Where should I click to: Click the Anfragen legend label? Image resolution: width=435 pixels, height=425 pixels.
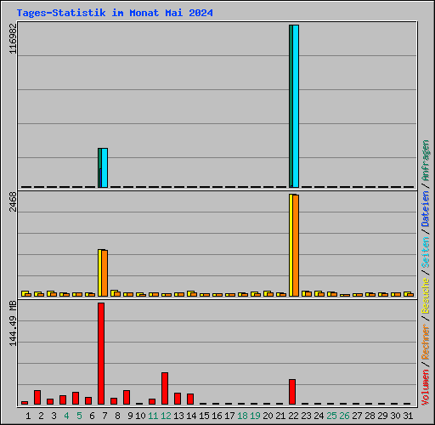pyautogui.click(x=426, y=161)
